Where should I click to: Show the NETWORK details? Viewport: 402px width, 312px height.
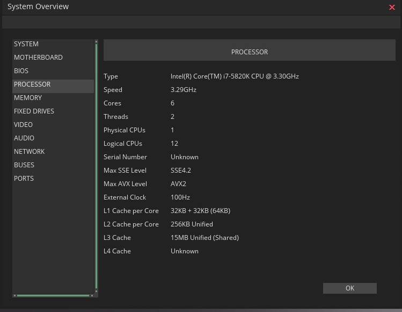53,151
